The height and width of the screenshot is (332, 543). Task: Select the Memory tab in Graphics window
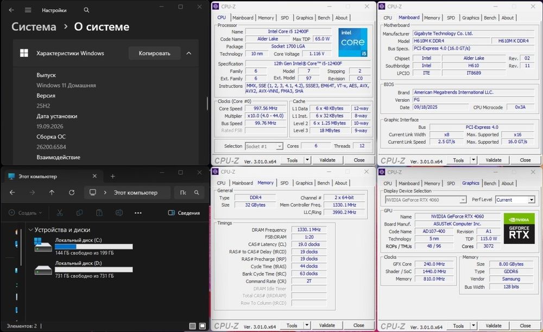point(432,183)
